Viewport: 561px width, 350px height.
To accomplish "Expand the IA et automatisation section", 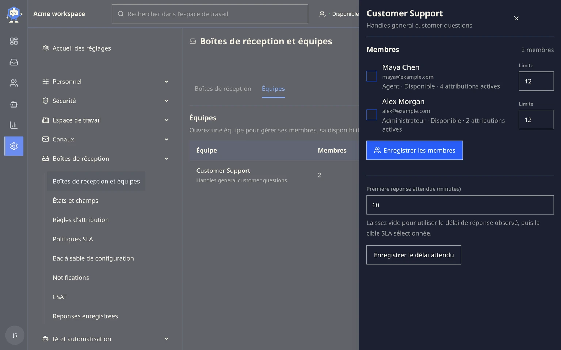I will (x=167, y=339).
